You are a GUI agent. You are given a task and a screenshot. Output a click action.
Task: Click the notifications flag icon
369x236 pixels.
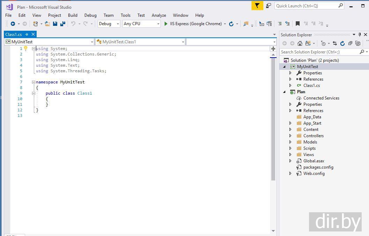click(257, 6)
